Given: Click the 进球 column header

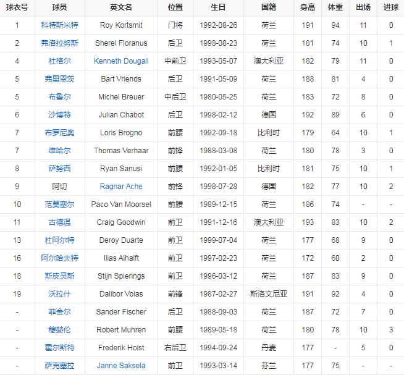Looking at the screenshot, I should (390, 7).
